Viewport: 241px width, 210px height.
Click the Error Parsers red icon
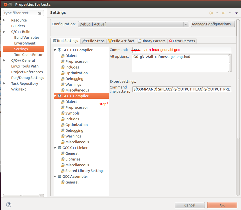[171, 41]
